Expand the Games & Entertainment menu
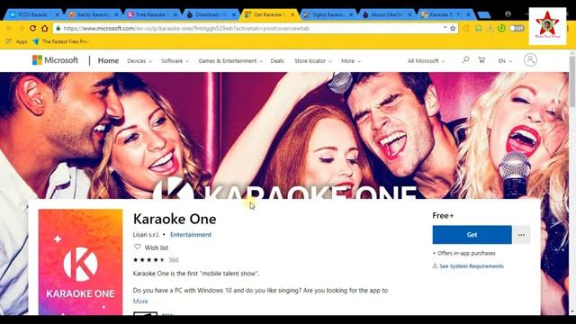This screenshot has width=576, height=324. pyautogui.click(x=230, y=61)
